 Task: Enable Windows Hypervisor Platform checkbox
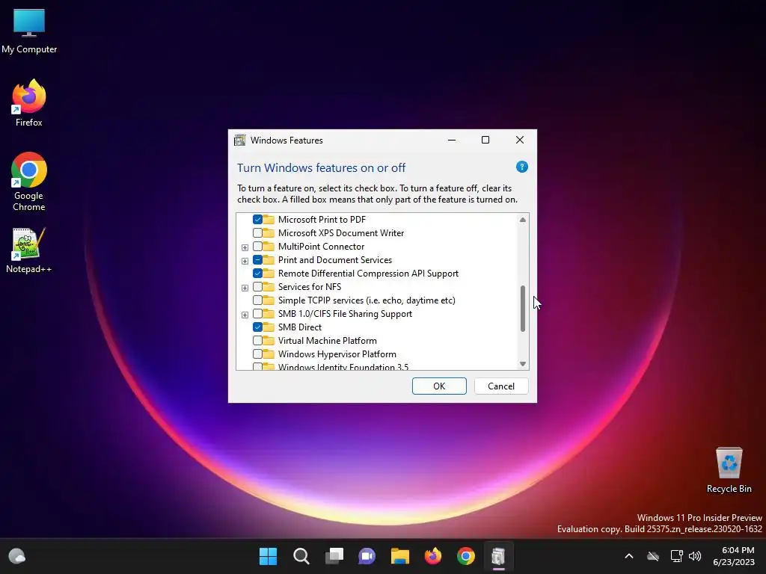pyautogui.click(x=257, y=354)
